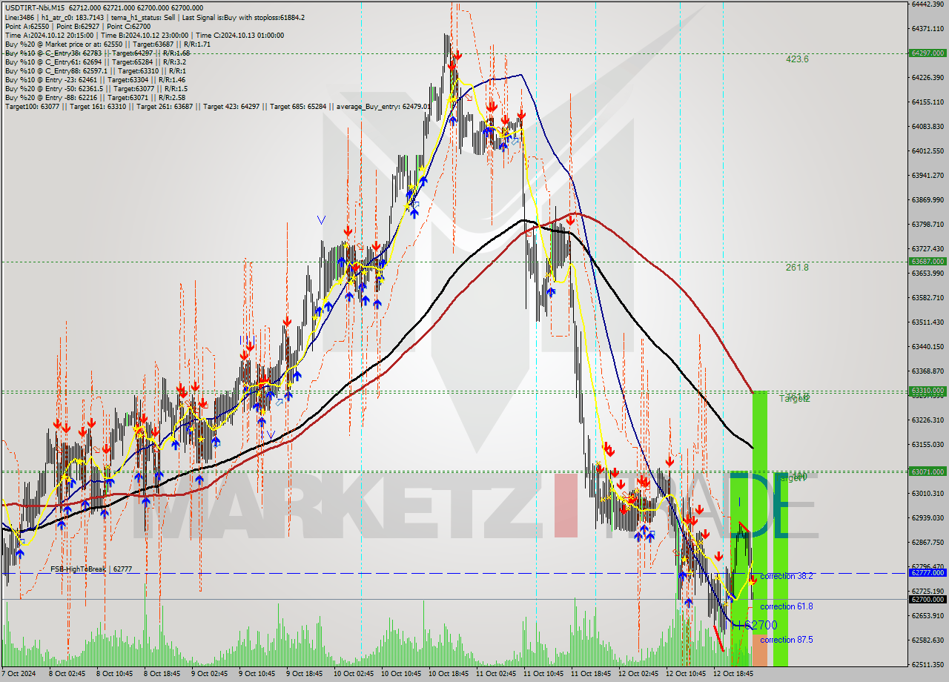Select the 'correction 87.5' label
Screen dimensions: 949x682
tap(786, 640)
